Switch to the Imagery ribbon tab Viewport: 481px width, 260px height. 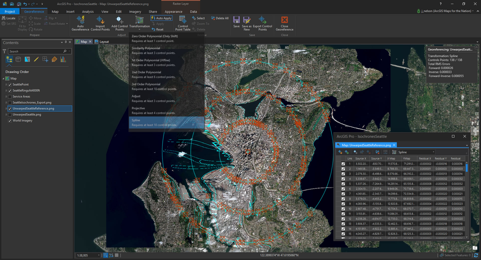135,11
